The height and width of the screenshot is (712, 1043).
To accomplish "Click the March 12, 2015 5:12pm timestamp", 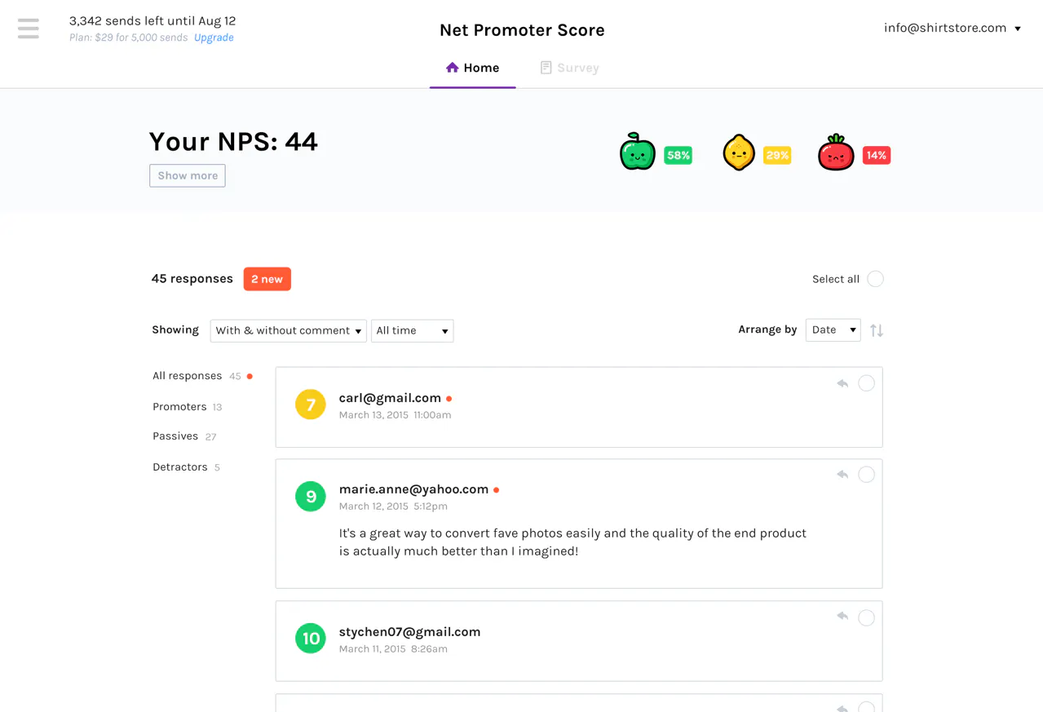I will point(393,506).
